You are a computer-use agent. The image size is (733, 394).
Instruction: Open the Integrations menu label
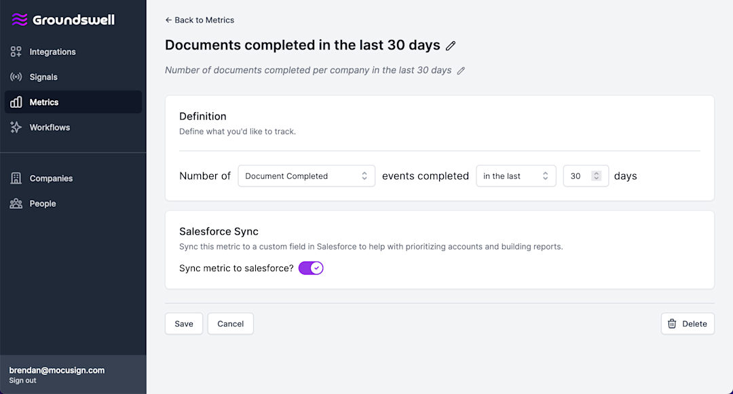52,52
